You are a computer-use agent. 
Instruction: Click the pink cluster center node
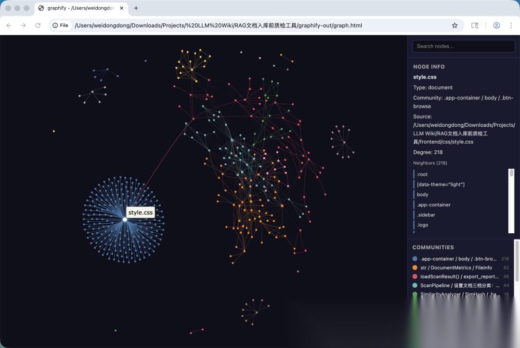344,143
